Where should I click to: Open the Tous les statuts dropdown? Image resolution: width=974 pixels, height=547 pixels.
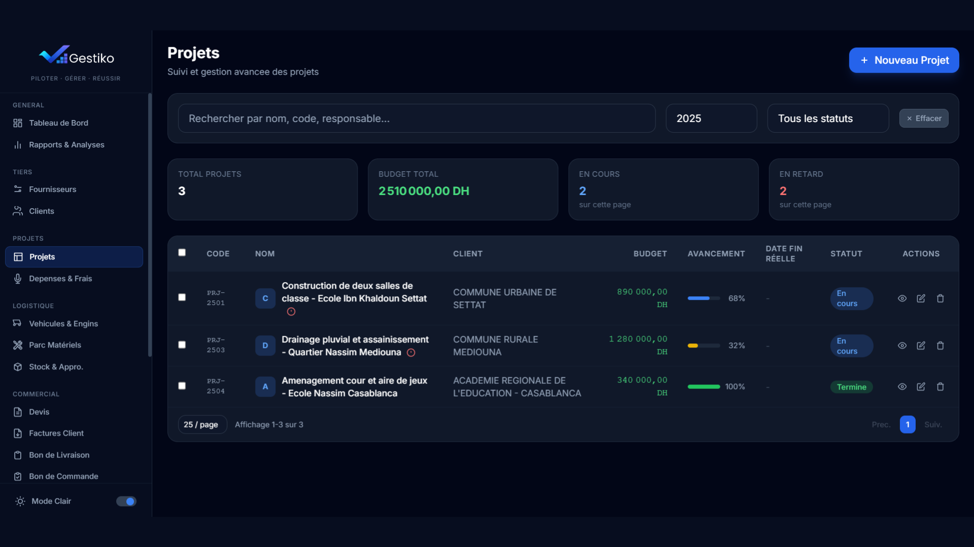click(828, 119)
